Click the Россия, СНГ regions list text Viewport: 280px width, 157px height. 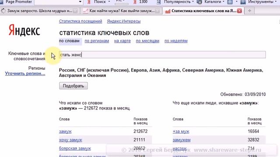coord(161,73)
